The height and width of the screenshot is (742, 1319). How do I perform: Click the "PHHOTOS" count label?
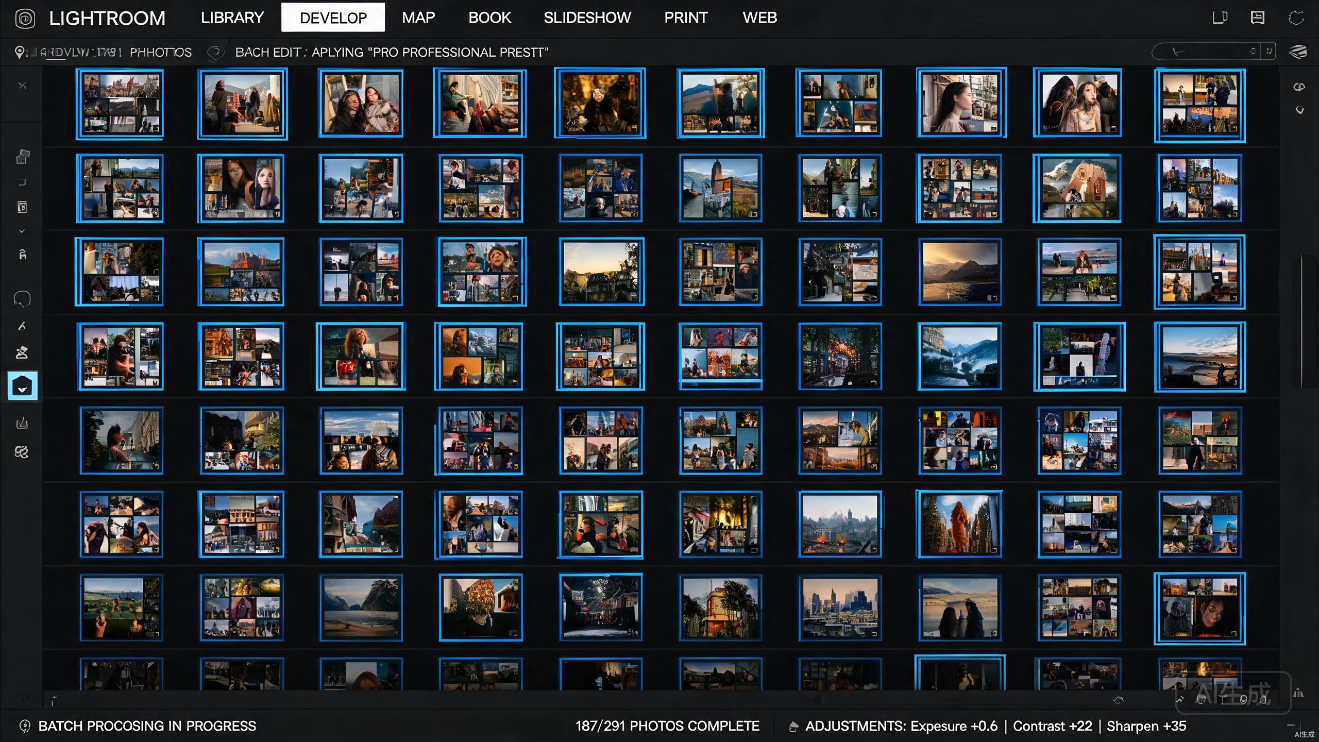[160, 52]
